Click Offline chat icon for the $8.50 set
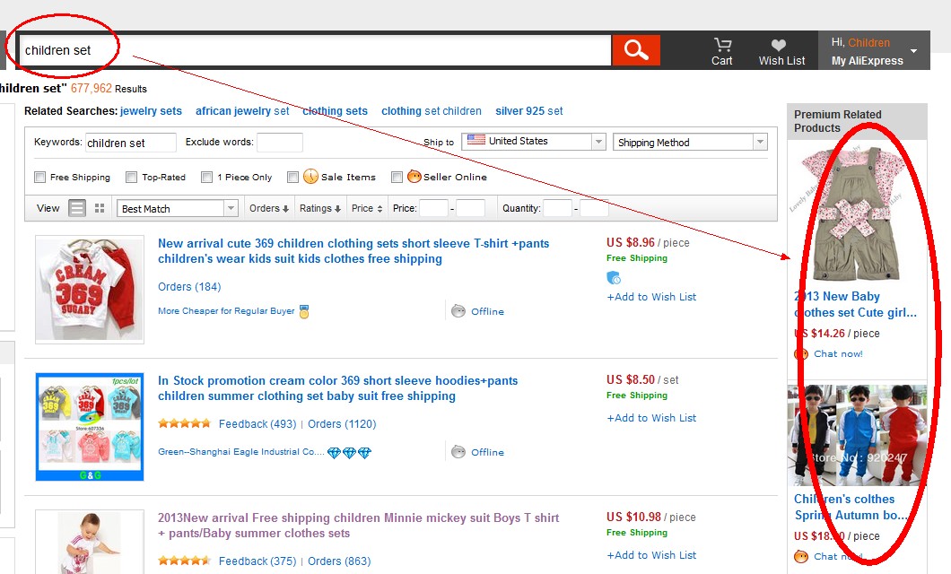The image size is (951, 574). pos(458,452)
